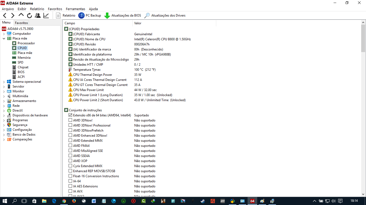Toggle Cyrix Extended MMX checkbox
Image resolution: width=366 pixels, height=205 pixels.
[x=70, y=166]
